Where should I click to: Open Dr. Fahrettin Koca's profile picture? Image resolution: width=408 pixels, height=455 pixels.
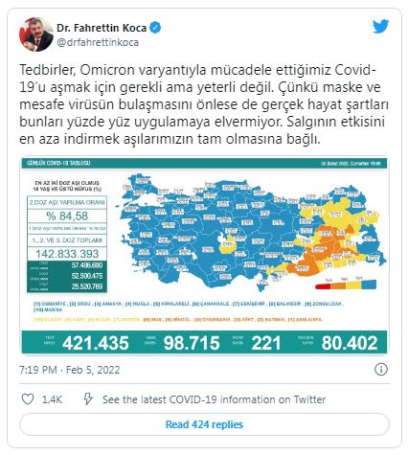click(36, 34)
